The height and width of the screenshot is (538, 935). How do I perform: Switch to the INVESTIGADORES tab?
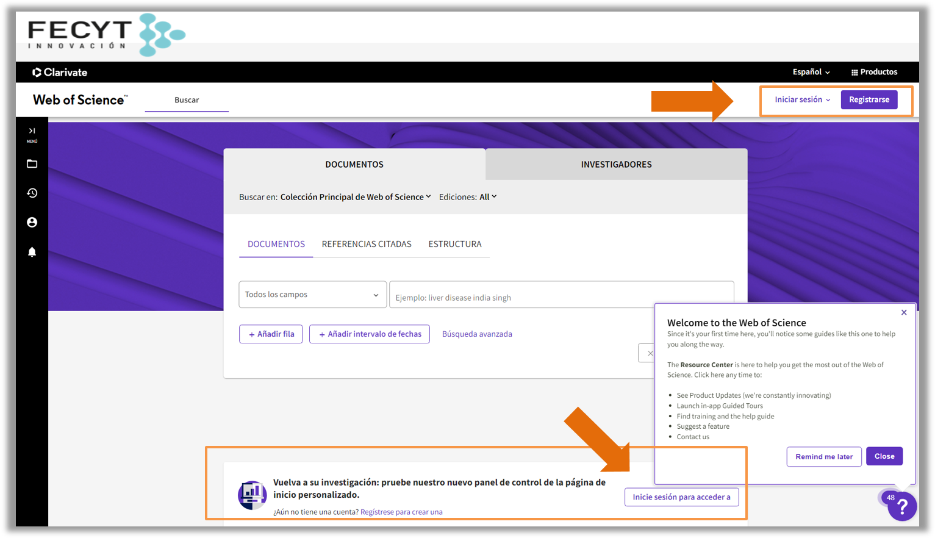pos(616,164)
